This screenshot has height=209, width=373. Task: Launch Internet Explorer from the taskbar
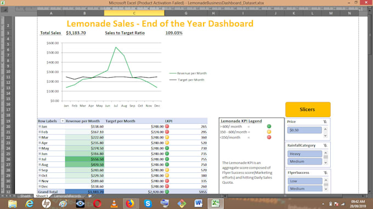tap(30, 204)
